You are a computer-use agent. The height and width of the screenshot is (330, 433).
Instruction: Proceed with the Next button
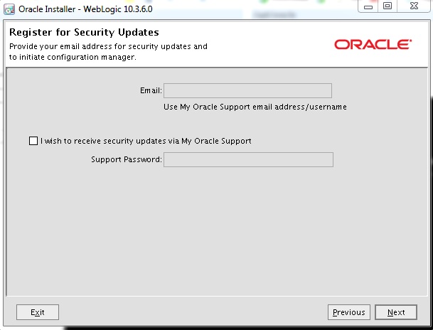point(396,312)
